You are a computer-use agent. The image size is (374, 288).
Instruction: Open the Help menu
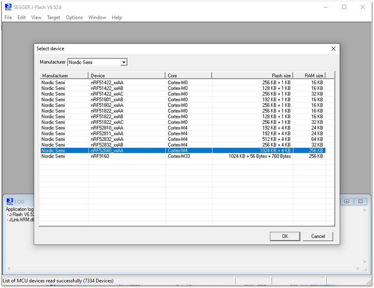point(117,17)
